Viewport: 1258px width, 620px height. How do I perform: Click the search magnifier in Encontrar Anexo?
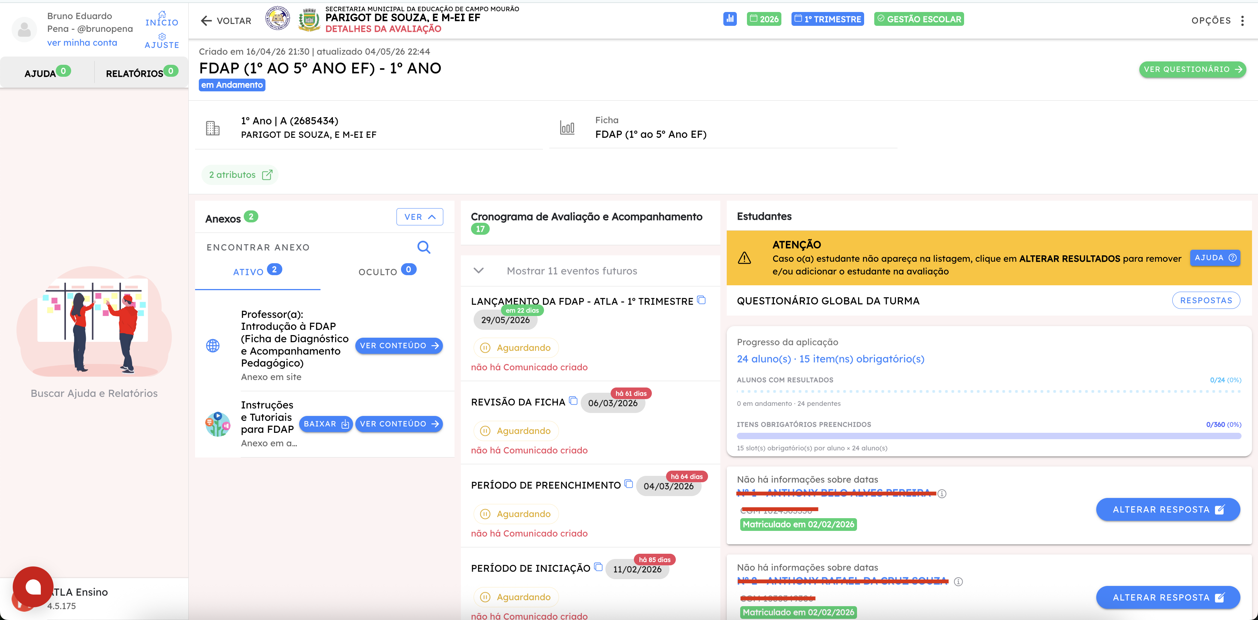coord(424,247)
